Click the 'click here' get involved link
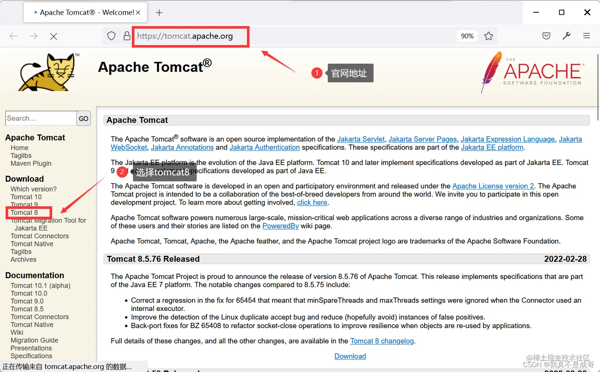Viewport: 600px width, 372px height. click(312, 203)
